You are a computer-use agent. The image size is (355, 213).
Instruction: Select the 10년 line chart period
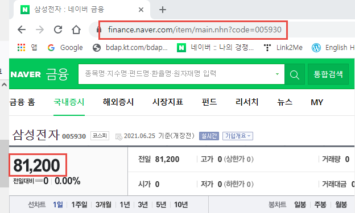click(181, 204)
